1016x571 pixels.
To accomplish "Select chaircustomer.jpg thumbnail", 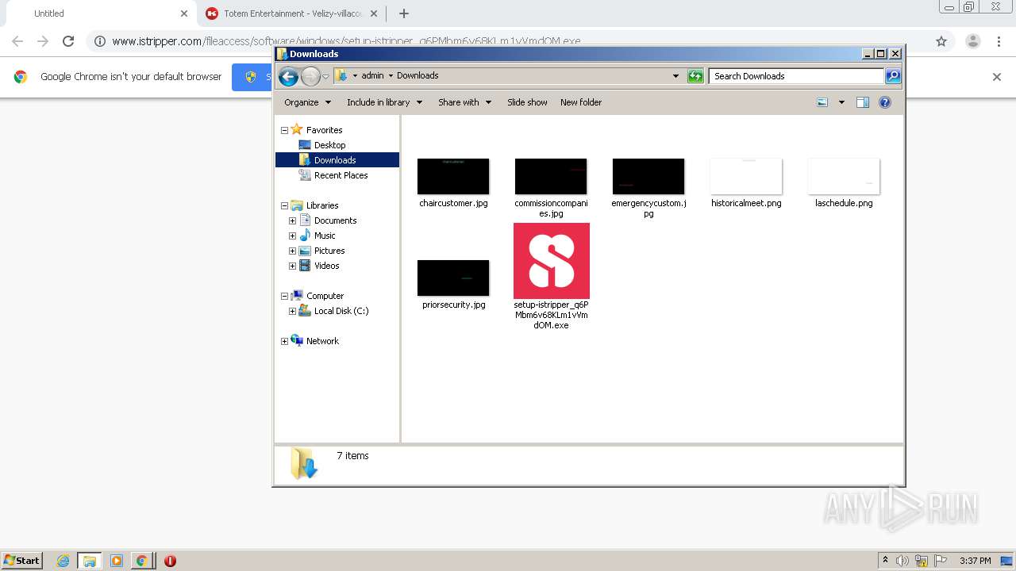I will 453,176.
